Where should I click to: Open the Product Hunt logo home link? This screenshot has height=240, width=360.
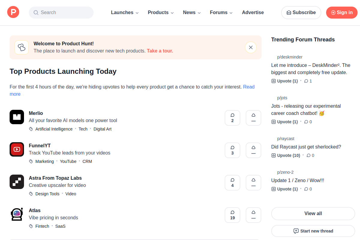[x=13, y=12]
